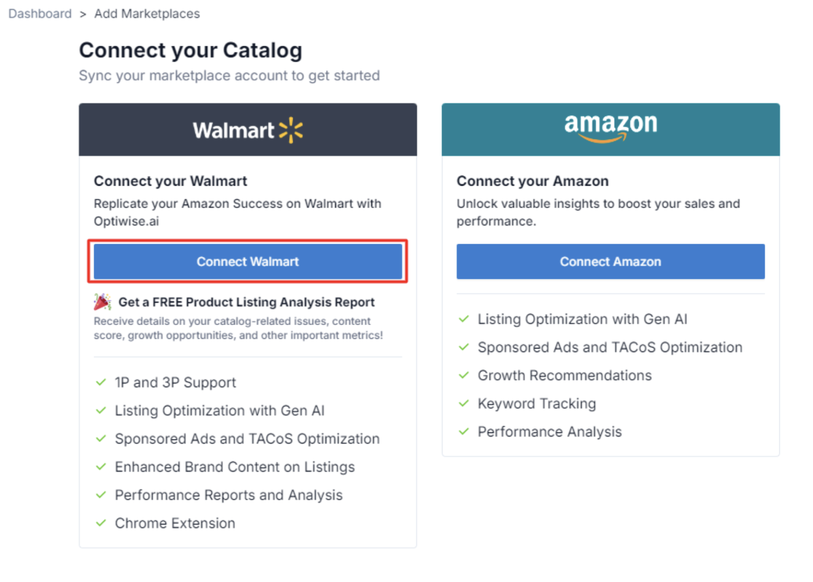Click the Walmart wordmark in dark header

[233, 130]
